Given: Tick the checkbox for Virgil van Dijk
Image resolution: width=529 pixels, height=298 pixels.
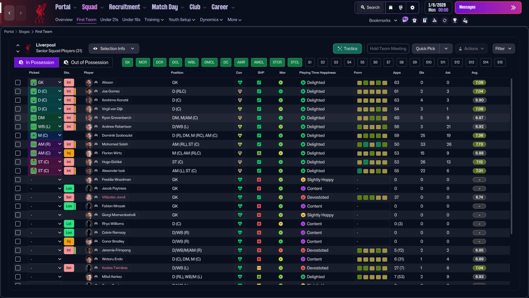Looking at the screenshot, I should coord(18,109).
